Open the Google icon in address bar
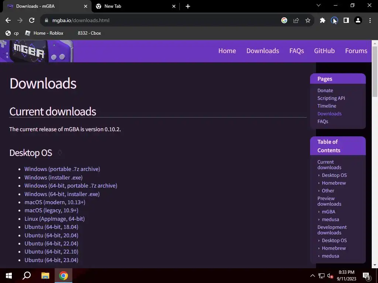378x283 pixels. pos(284,21)
